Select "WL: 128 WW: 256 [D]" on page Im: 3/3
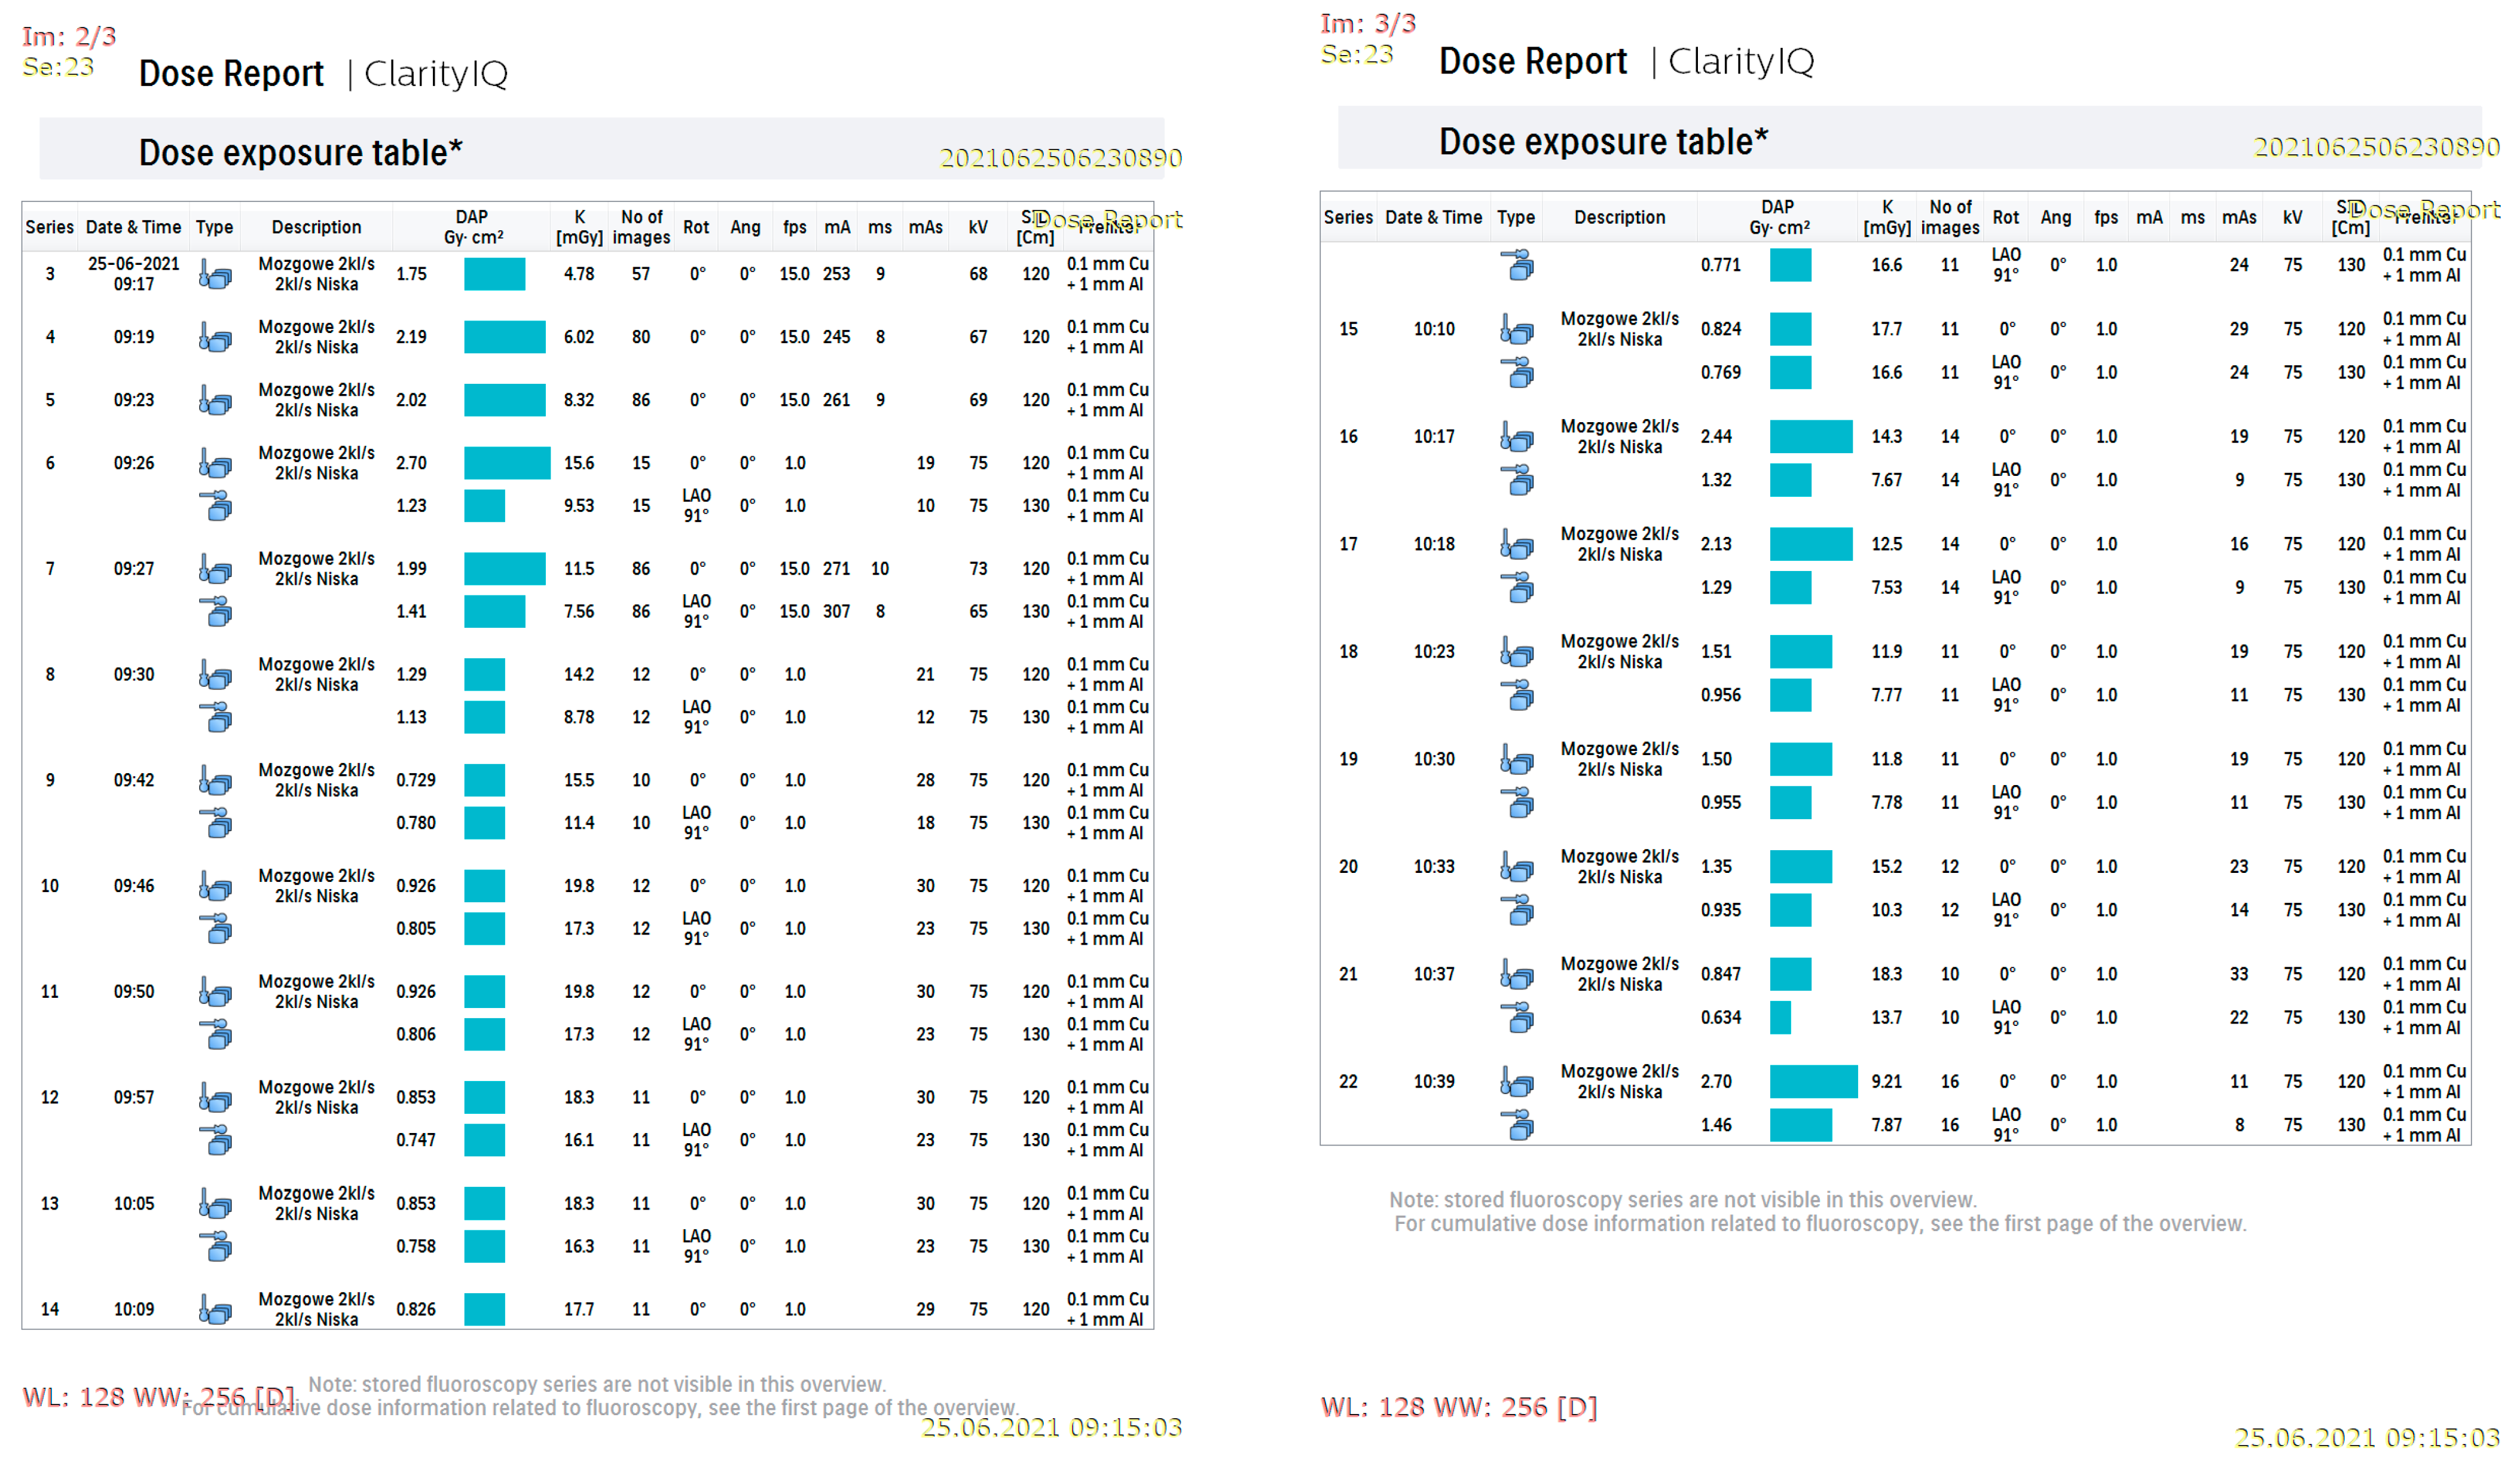The width and height of the screenshot is (2520, 1469). [1459, 1408]
